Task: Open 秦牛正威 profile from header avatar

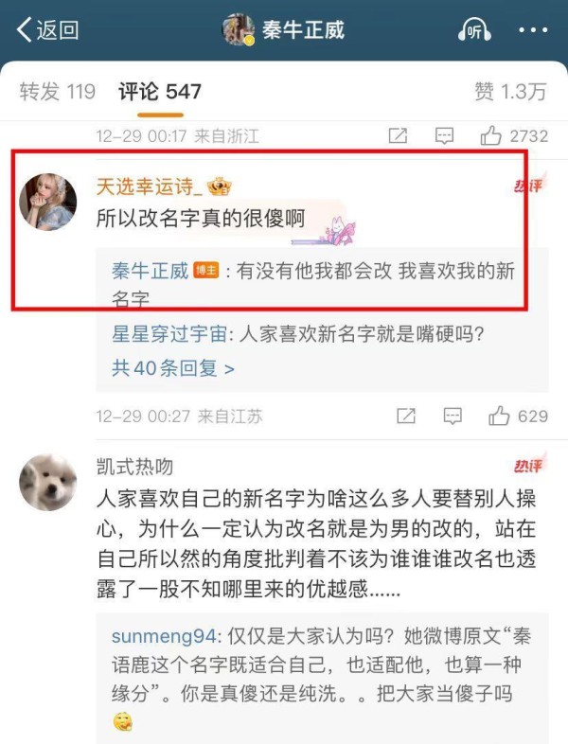Action: (239, 29)
